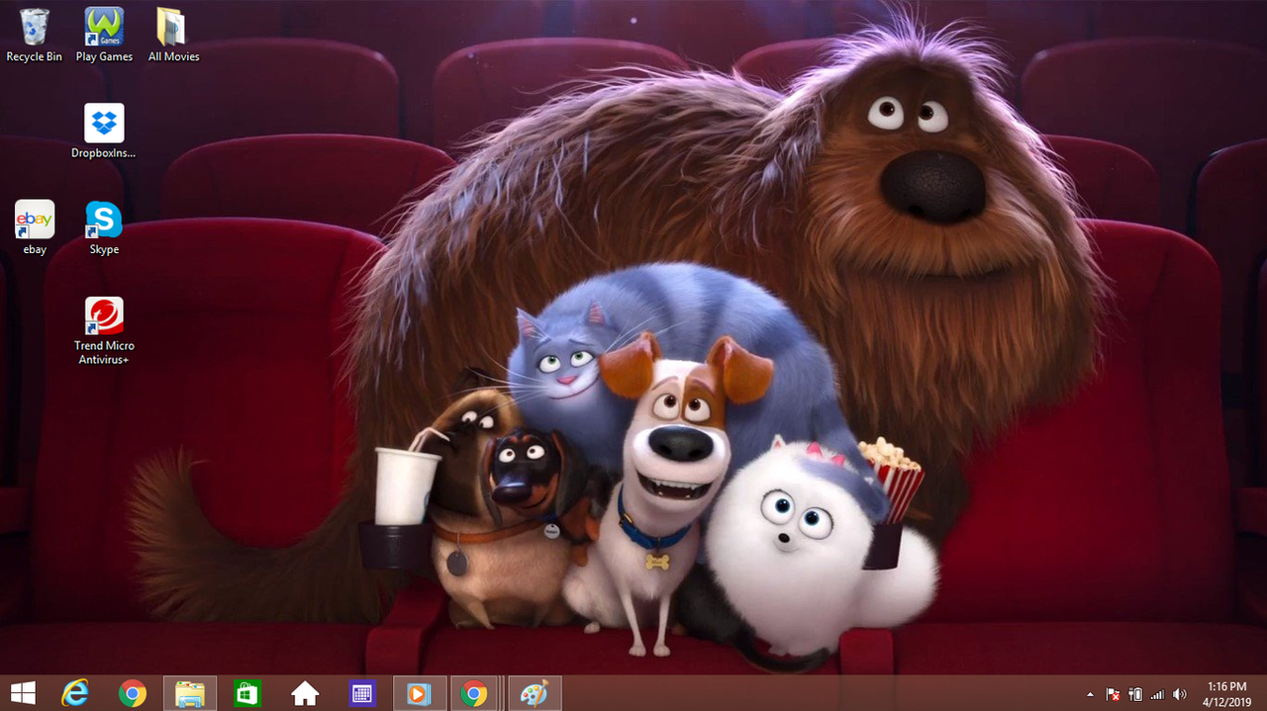Click the Chrome icon beside Paint

click(474, 693)
